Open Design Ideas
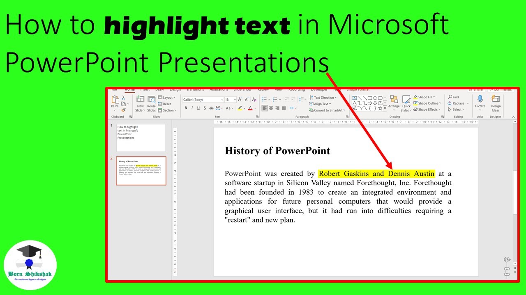526x295 pixels. pyautogui.click(x=496, y=104)
